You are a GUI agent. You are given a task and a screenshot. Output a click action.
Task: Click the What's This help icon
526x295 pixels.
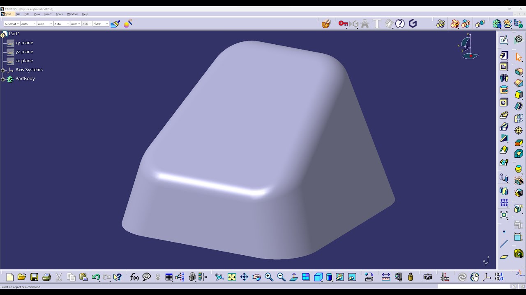click(x=117, y=277)
